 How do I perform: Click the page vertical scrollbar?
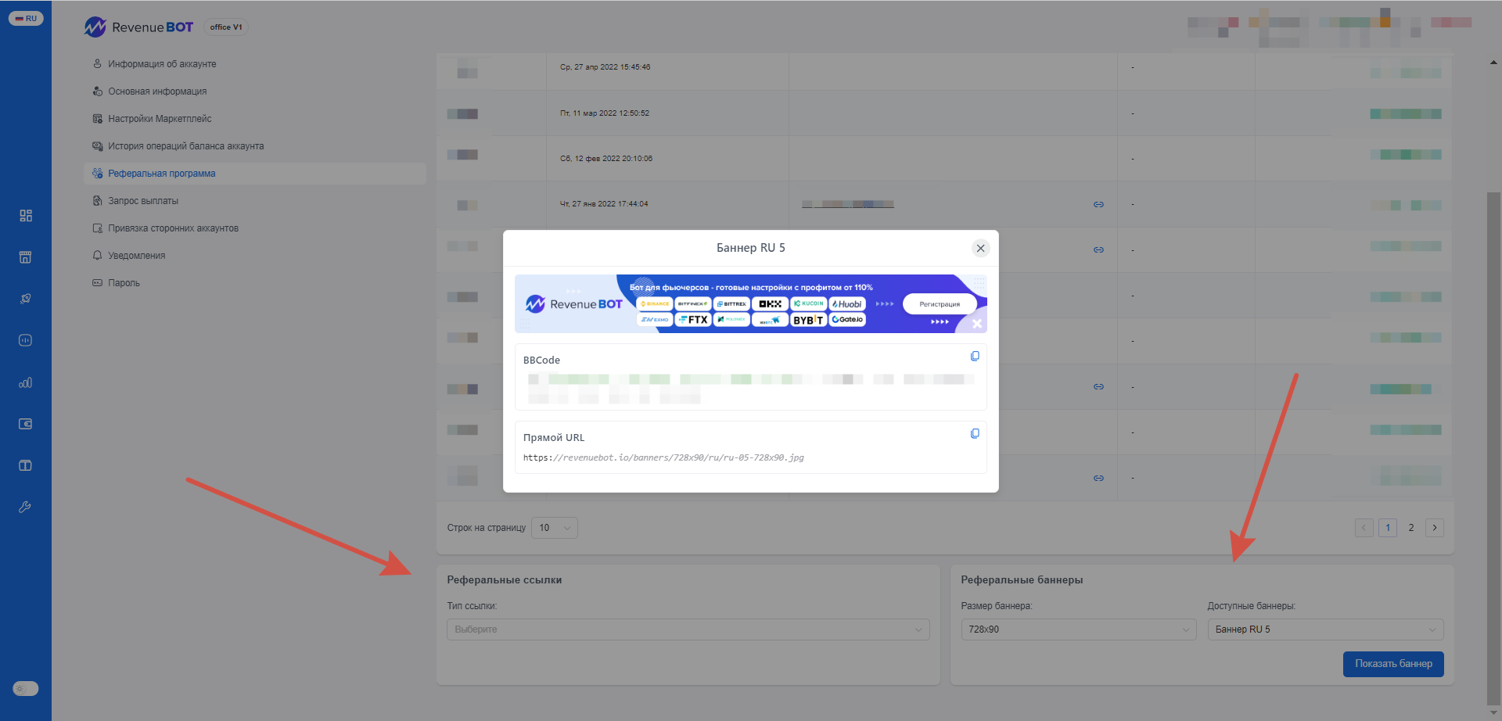[1493, 448]
